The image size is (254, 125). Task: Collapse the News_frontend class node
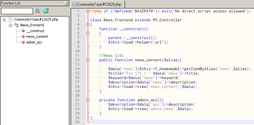10,25
